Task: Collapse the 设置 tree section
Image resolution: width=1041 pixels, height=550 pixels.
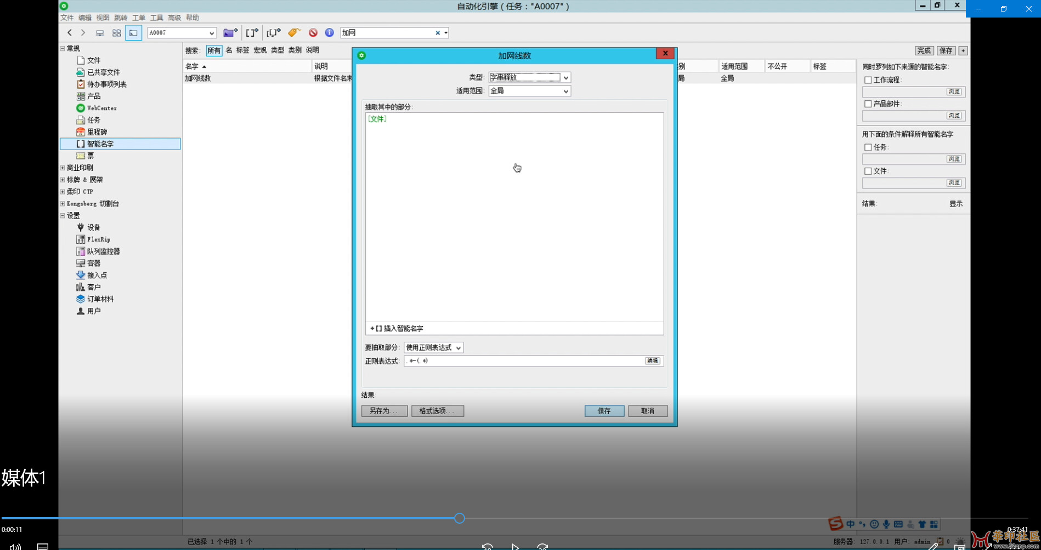Action: point(63,216)
